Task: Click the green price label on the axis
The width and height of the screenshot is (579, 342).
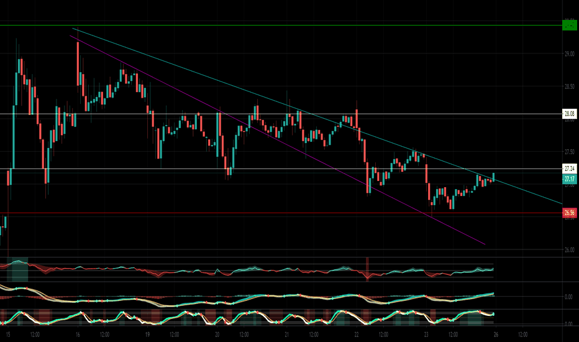Action: click(x=569, y=25)
